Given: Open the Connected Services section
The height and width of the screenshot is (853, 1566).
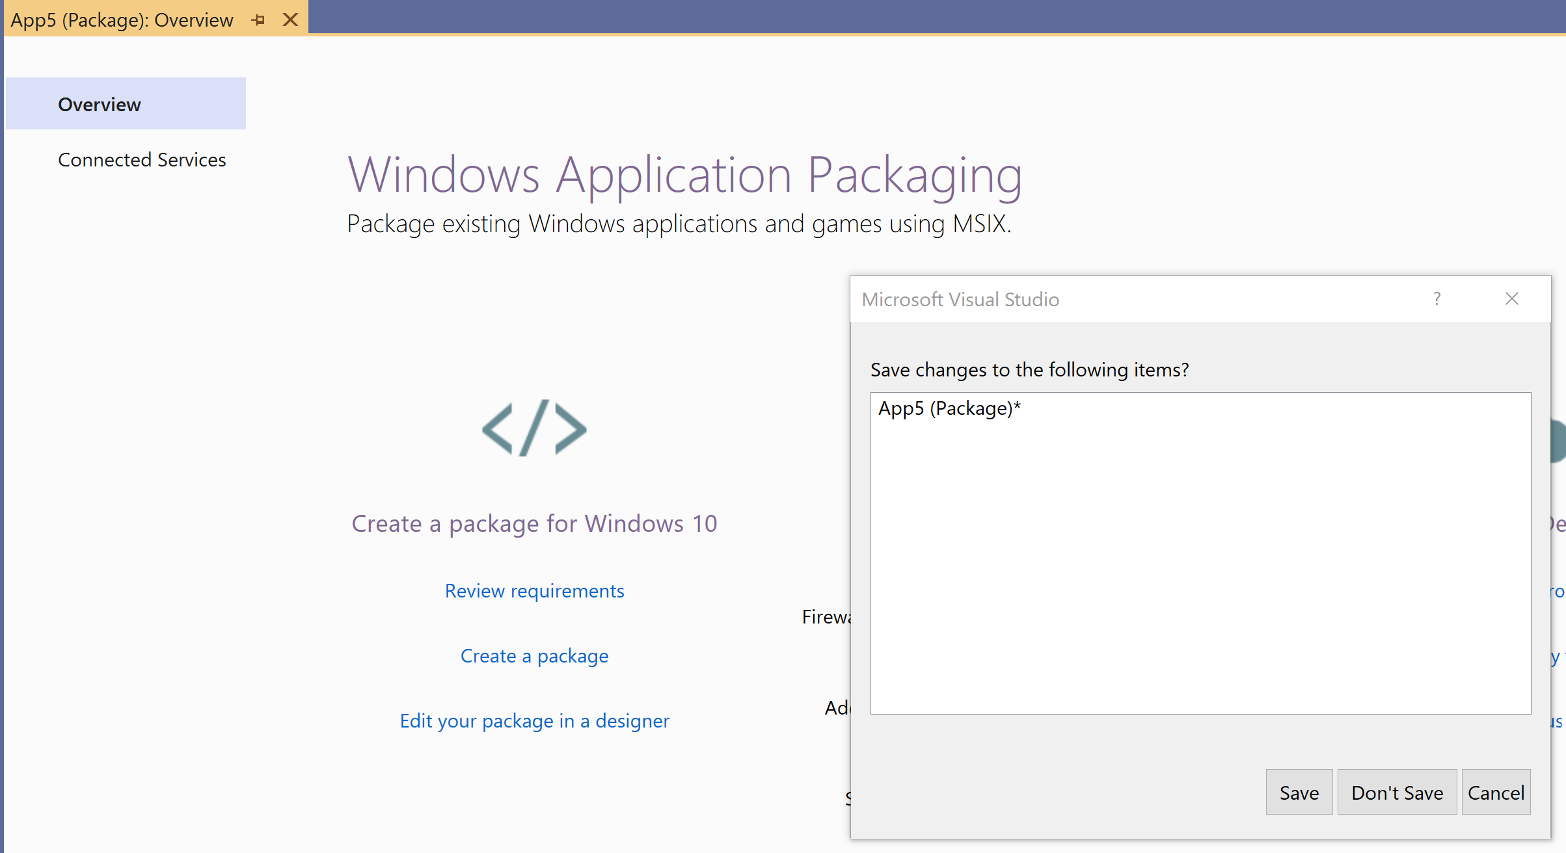Looking at the screenshot, I should (x=142, y=159).
